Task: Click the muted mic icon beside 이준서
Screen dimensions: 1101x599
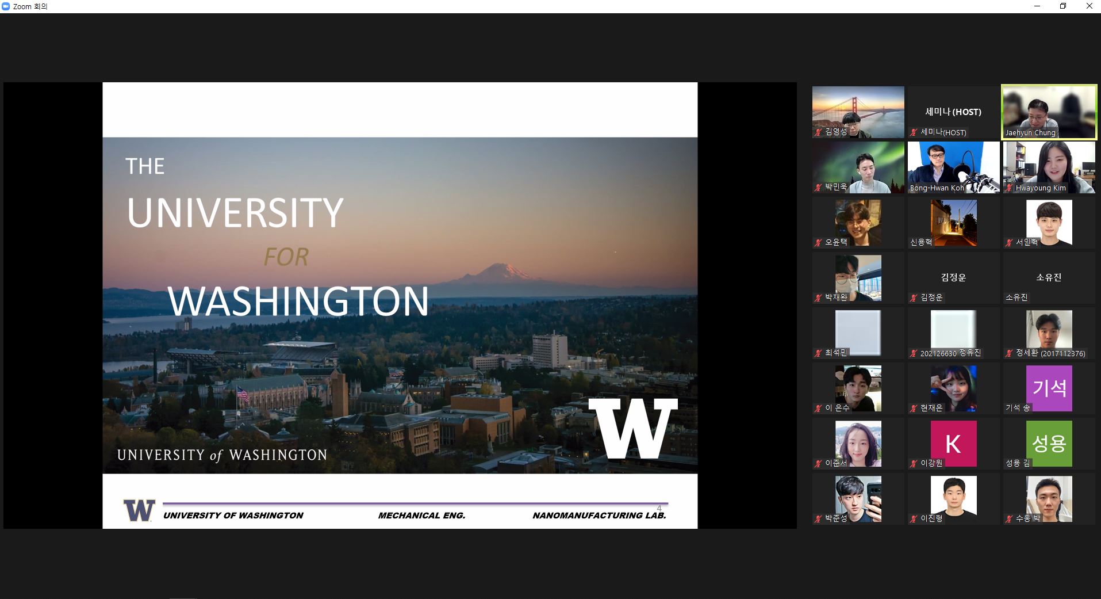Action: pyautogui.click(x=818, y=464)
